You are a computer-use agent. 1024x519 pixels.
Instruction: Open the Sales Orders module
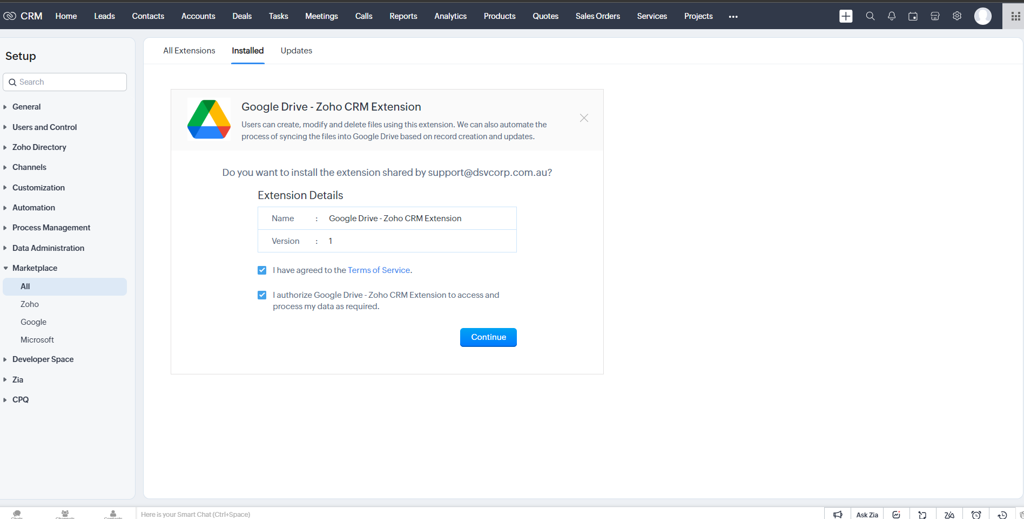coord(598,16)
